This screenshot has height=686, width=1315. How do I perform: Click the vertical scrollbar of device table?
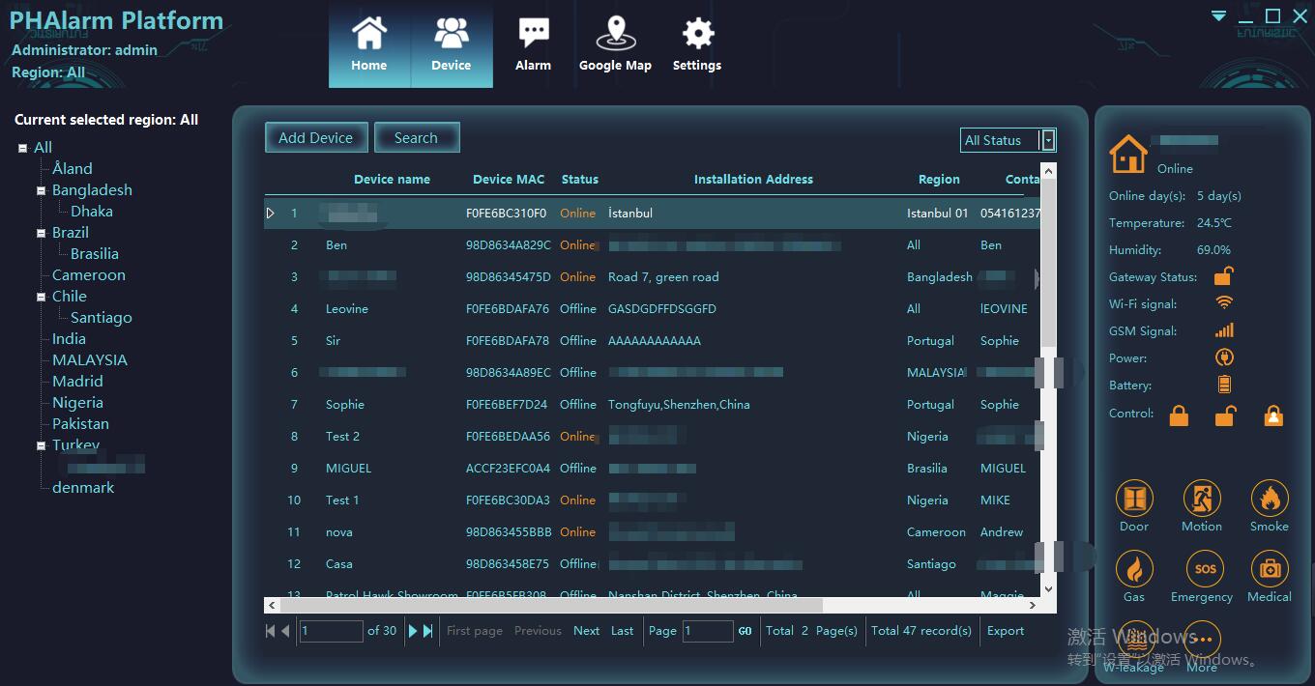(x=1048, y=380)
